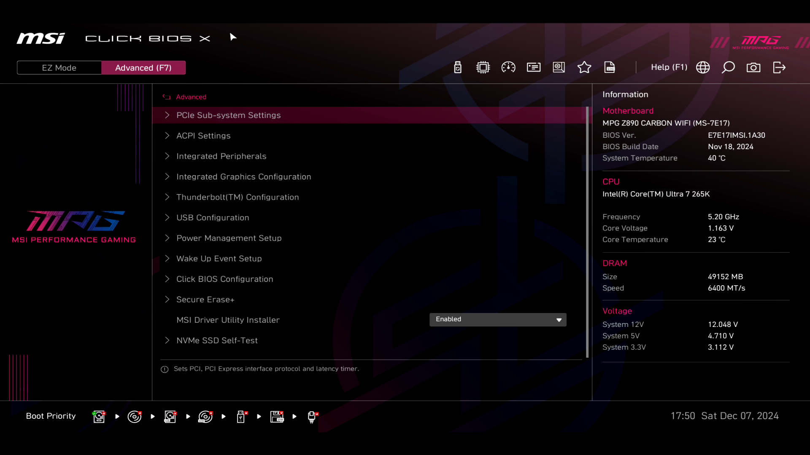Open Secure Erase+ menu entry
This screenshot has width=810, height=455.
(x=205, y=300)
